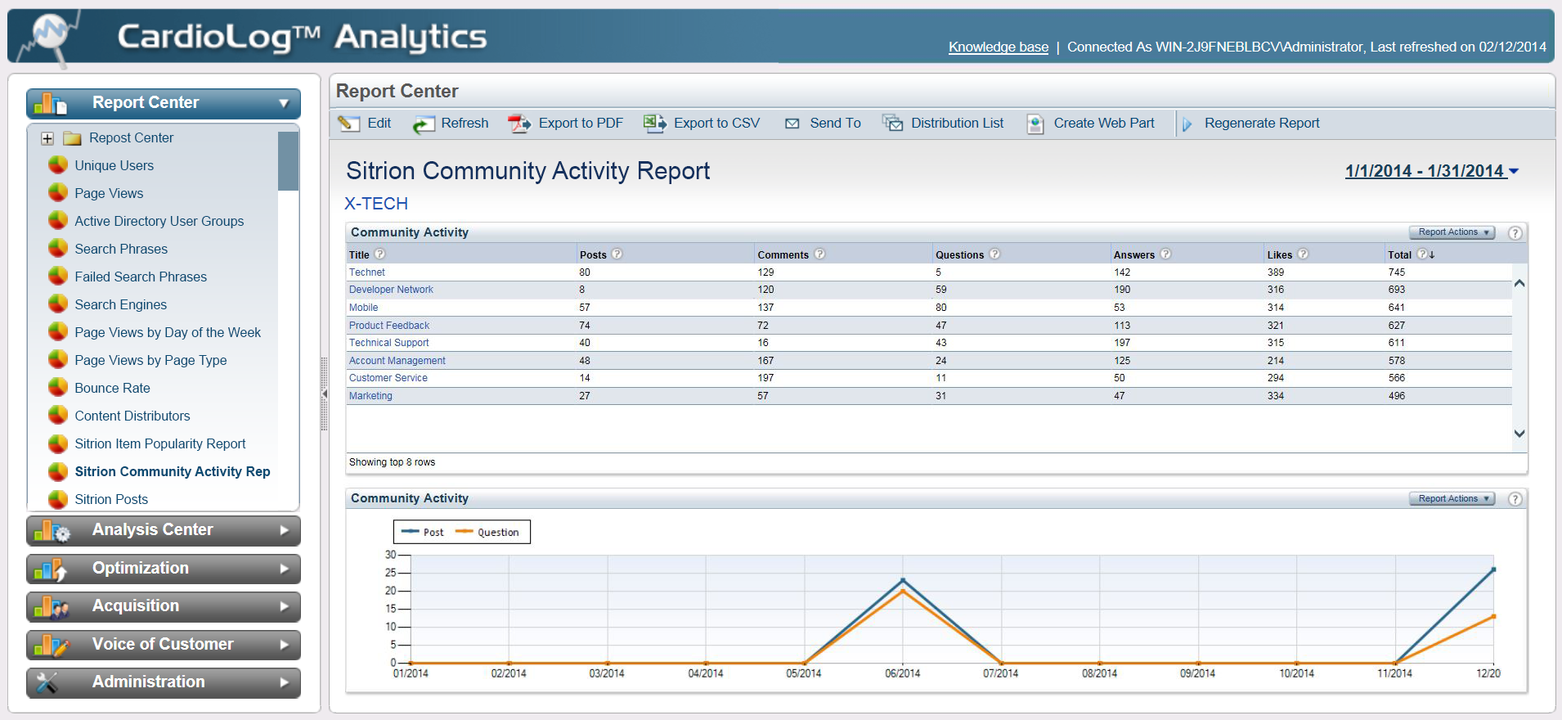
Task: Open the Technical Support community link
Action: click(388, 343)
